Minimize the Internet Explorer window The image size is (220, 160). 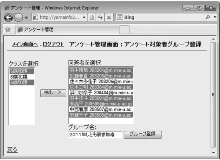(188, 8)
